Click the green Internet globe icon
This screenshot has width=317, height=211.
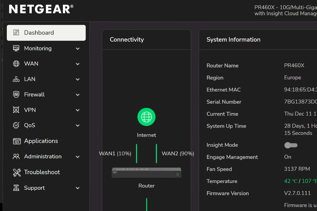coord(146,117)
